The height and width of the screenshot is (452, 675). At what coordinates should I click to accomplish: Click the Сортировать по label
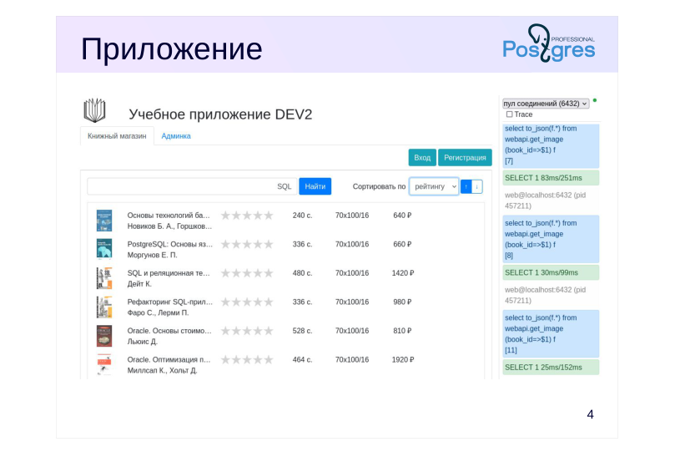point(379,186)
